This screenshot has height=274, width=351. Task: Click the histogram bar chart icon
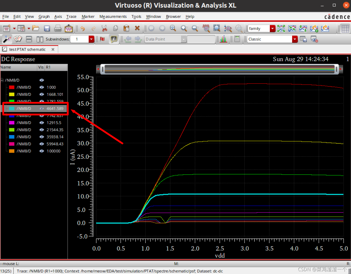click(223, 39)
